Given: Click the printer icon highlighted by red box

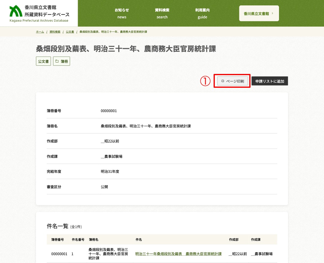Looking at the screenshot, I should [x=222, y=81].
